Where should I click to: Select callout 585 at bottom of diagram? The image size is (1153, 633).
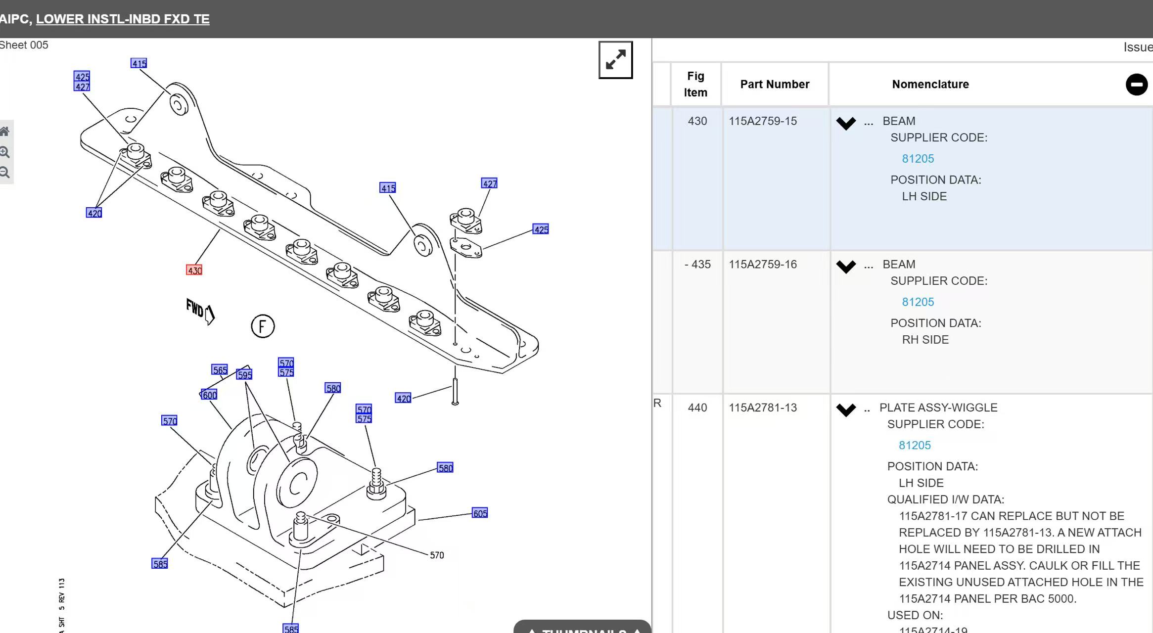[291, 629]
